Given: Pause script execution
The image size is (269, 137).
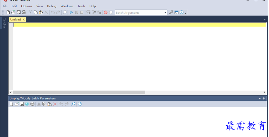Looking at the screenshot, I should (x=77, y=12).
